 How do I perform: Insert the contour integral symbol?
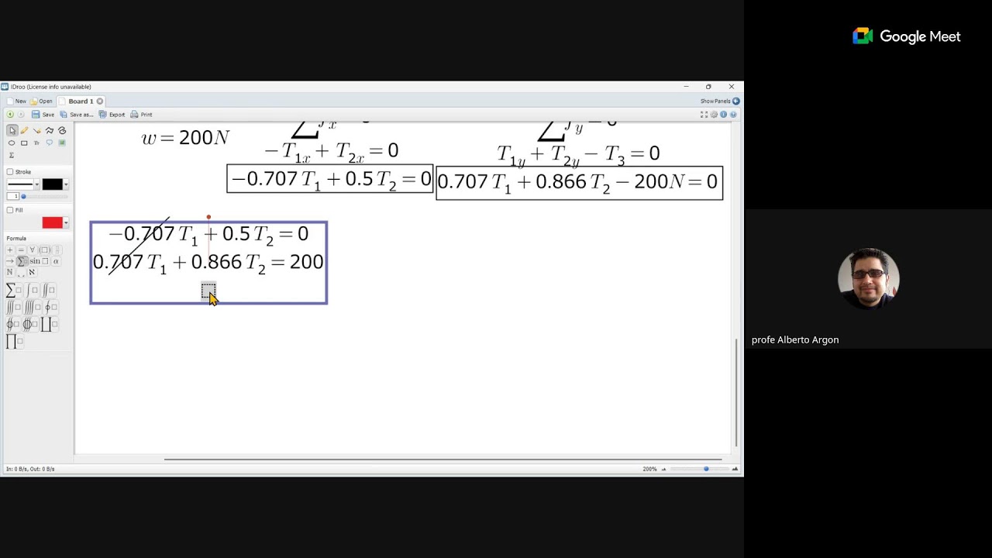pos(51,307)
